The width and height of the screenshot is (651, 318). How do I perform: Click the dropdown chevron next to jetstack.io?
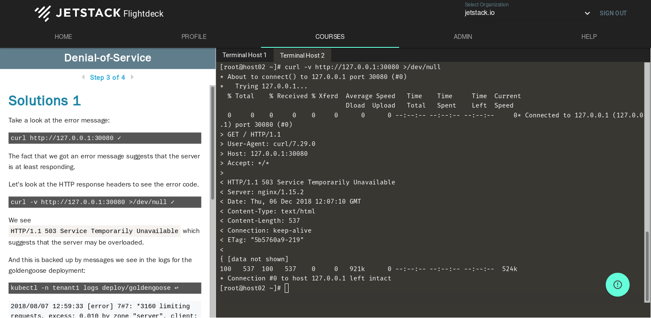coord(587,13)
